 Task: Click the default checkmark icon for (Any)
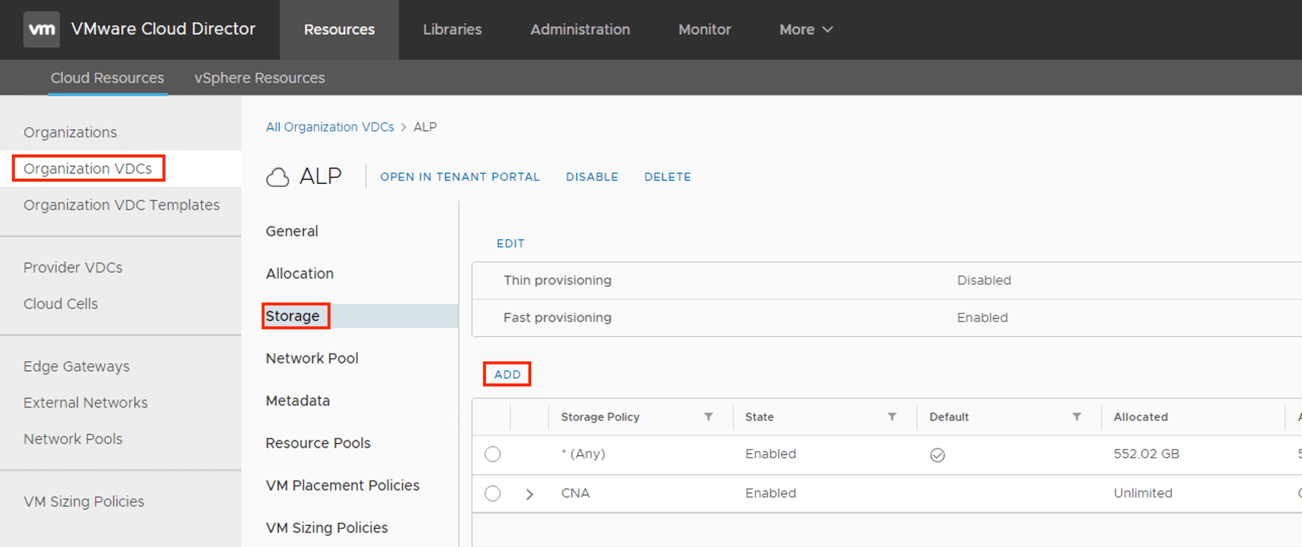coord(937,455)
